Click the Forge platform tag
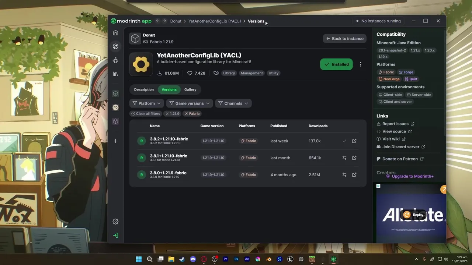 click(x=406, y=73)
